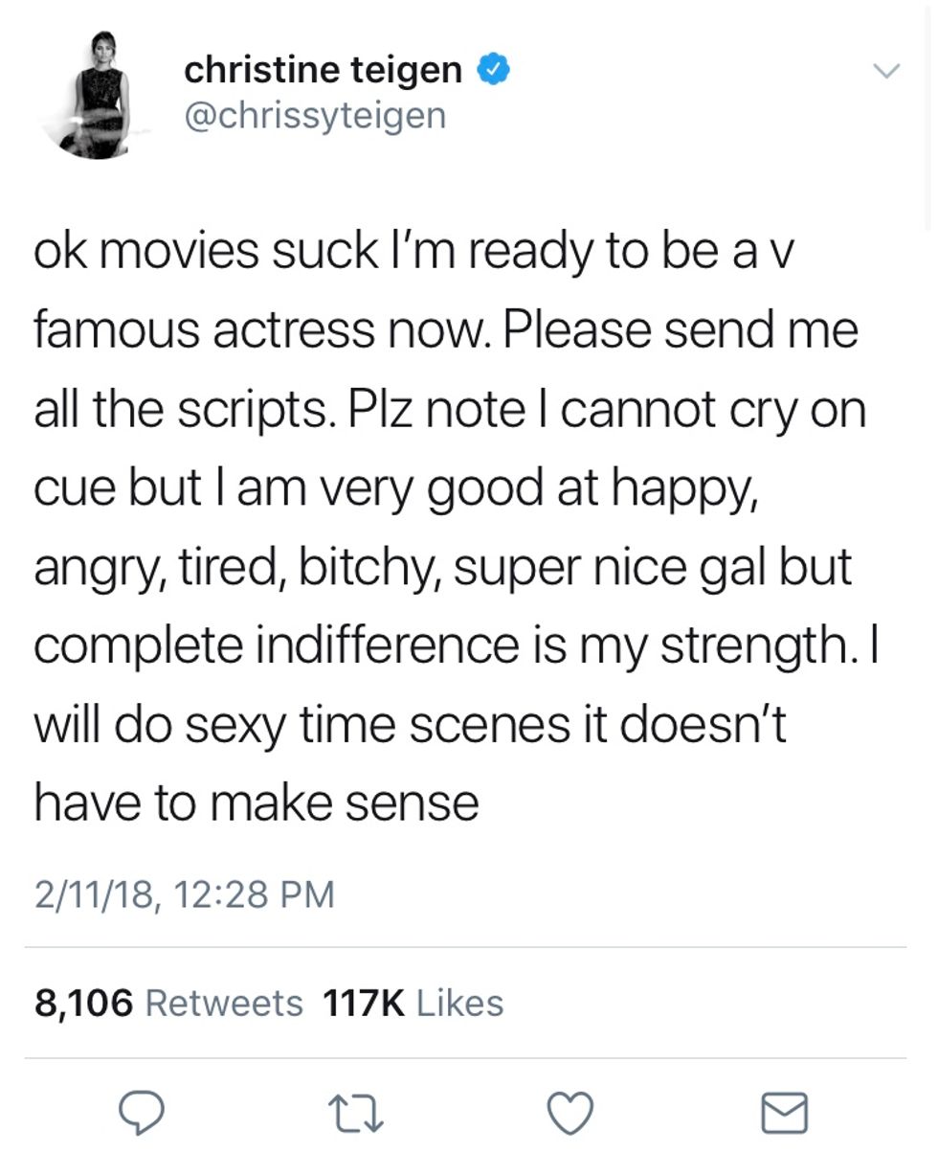This screenshot has height=1153, width=938.
Task: Visit the @chrissyteigen handle
Action: point(315,116)
